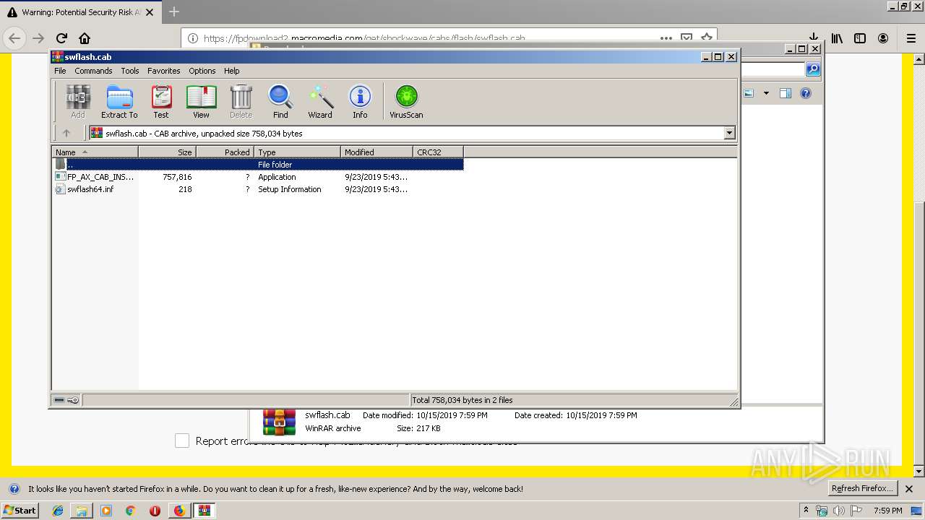Click volume icon in system tray
Image resolution: width=925 pixels, height=520 pixels.
click(838, 511)
